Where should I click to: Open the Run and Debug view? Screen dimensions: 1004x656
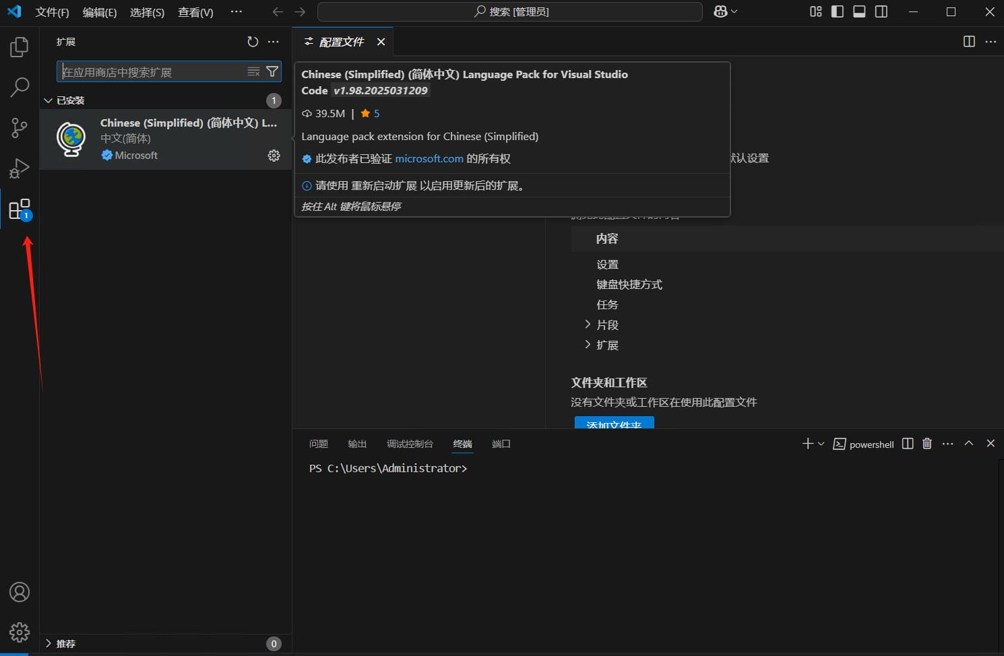20,168
